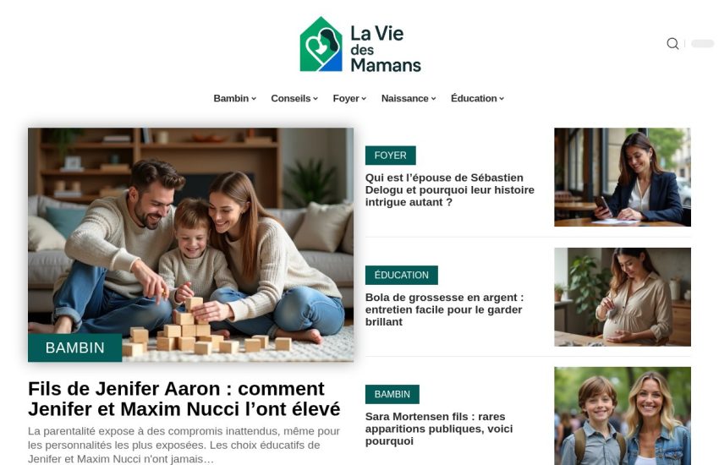This screenshot has height=465, width=719.
Task: Open the Sara Mortensen fils article headline
Action: click(x=439, y=429)
